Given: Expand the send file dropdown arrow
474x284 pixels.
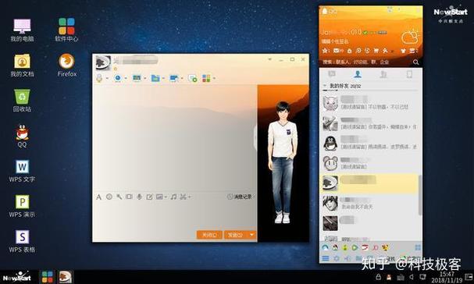Looking at the screenshot, I should 163,79.
